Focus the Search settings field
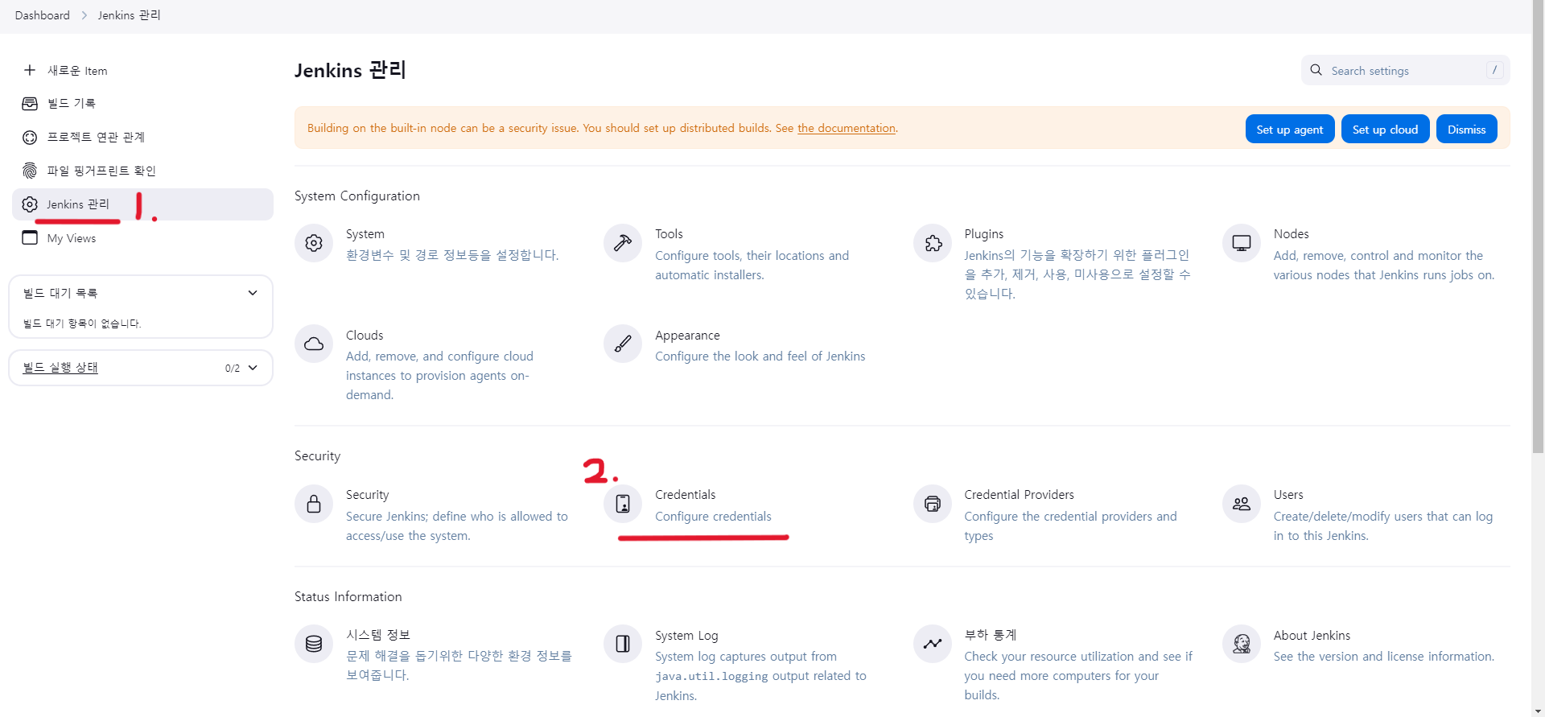 1405,70
